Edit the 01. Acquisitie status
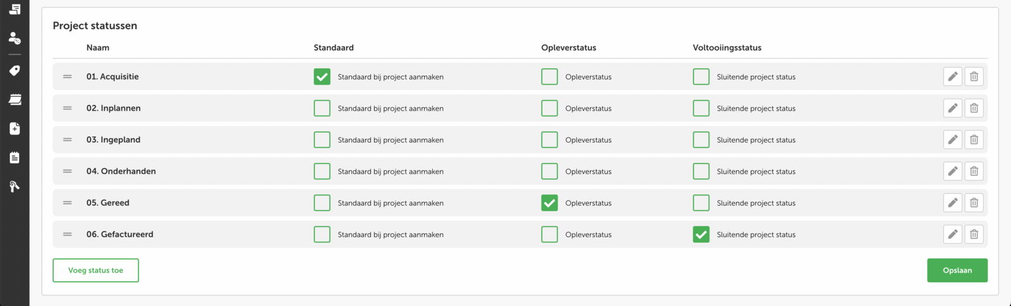This screenshot has width=1011, height=306. pos(952,77)
